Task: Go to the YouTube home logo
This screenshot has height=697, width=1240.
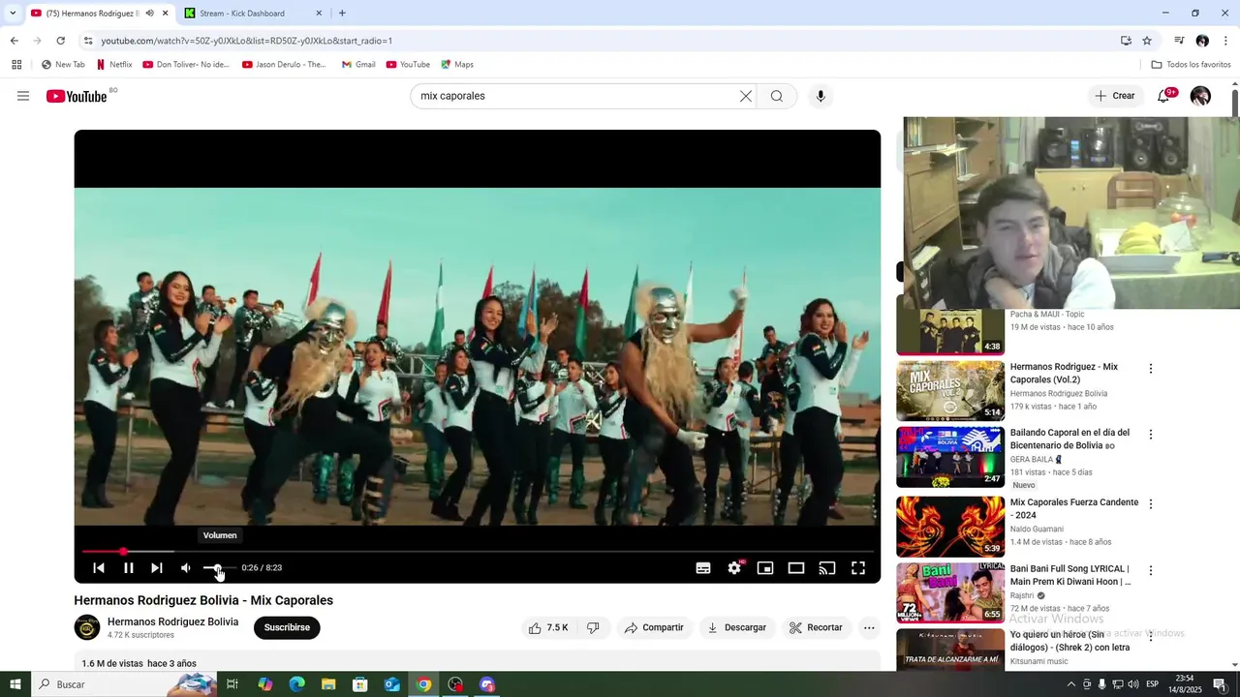Action: 77,96
